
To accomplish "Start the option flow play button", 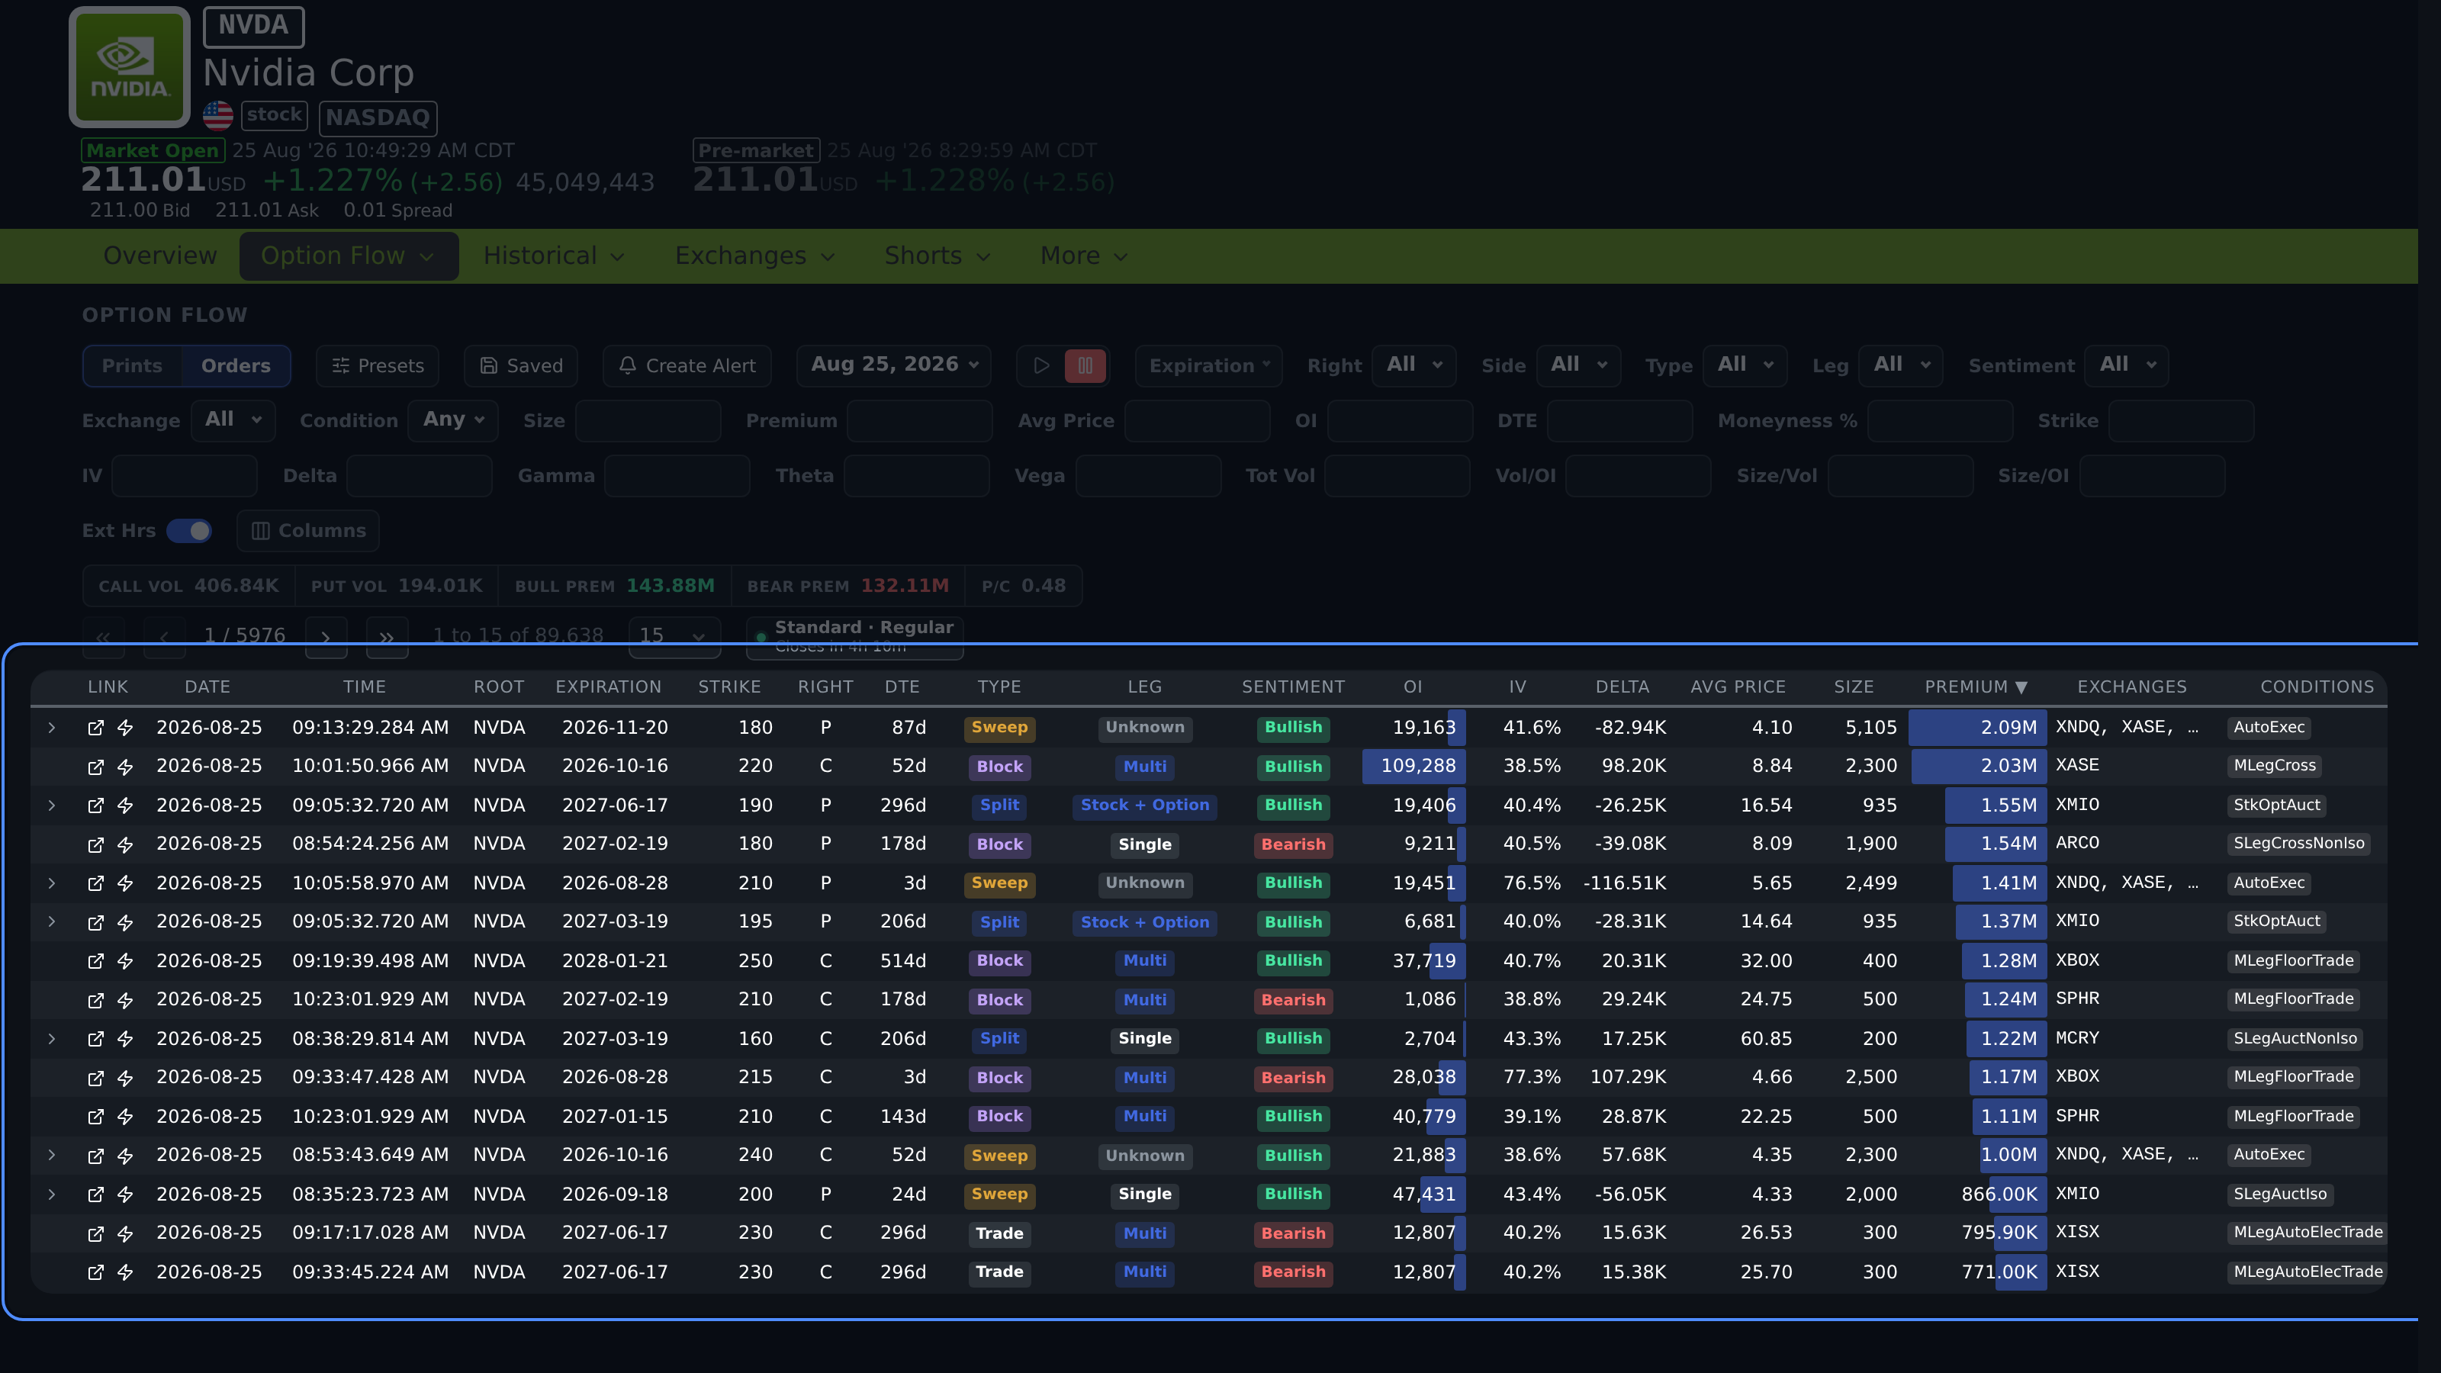I will pyautogui.click(x=1041, y=366).
